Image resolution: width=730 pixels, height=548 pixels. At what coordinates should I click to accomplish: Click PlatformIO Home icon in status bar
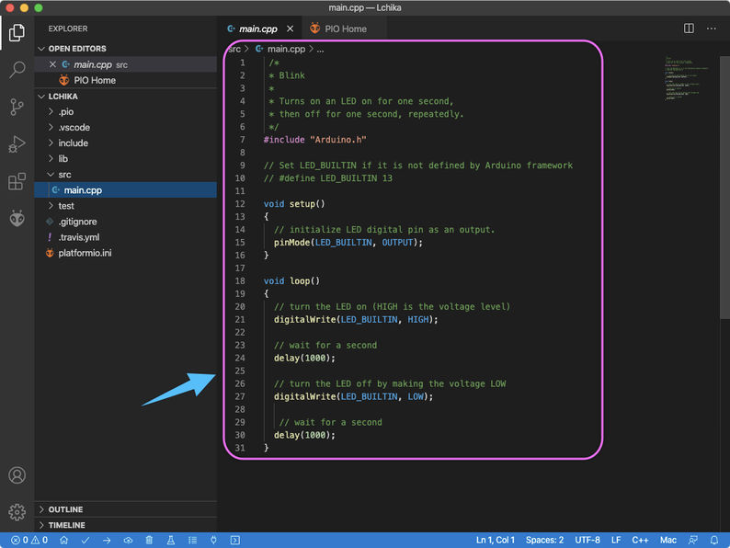63,540
